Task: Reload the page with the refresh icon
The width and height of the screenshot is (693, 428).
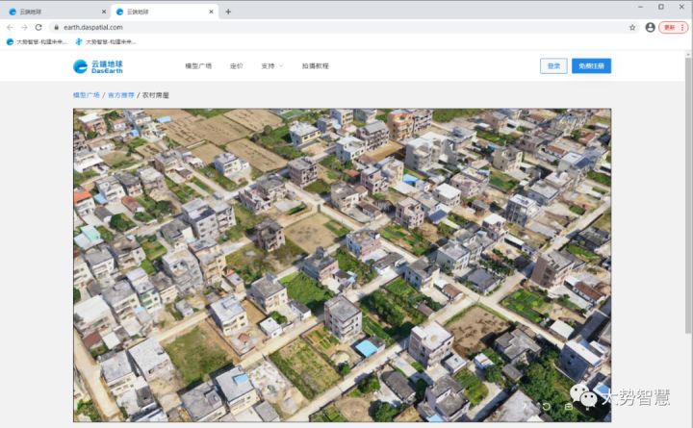Action: 38,27
